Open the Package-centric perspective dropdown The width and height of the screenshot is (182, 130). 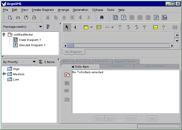[x=23, y=27]
